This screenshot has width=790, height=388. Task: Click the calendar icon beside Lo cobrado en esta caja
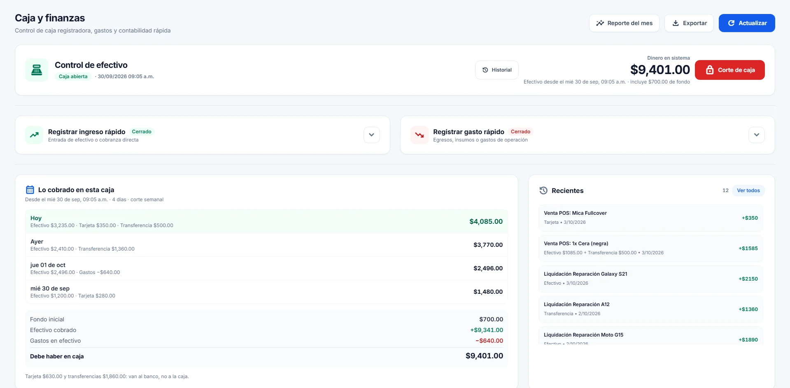pyautogui.click(x=30, y=190)
